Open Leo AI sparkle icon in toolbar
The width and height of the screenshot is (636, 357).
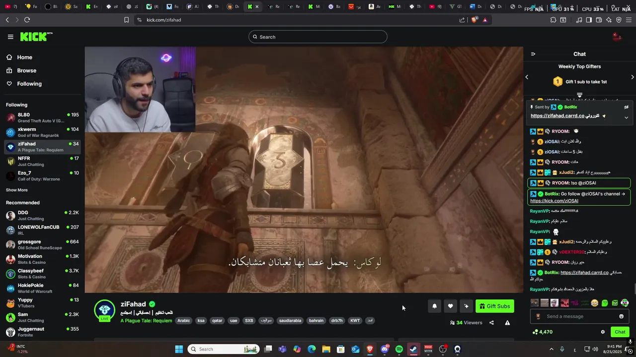[609, 20]
